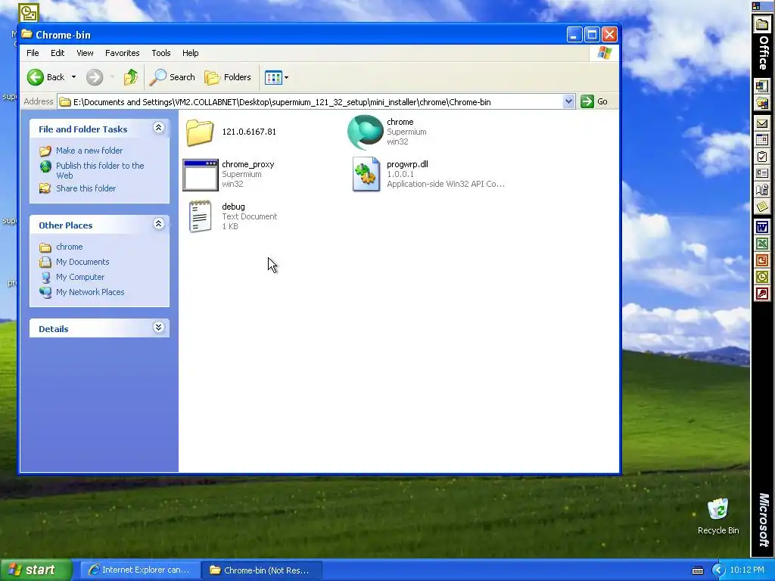Click Publish this folder to the Web
The image size is (775, 581).
(x=100, y=170)
